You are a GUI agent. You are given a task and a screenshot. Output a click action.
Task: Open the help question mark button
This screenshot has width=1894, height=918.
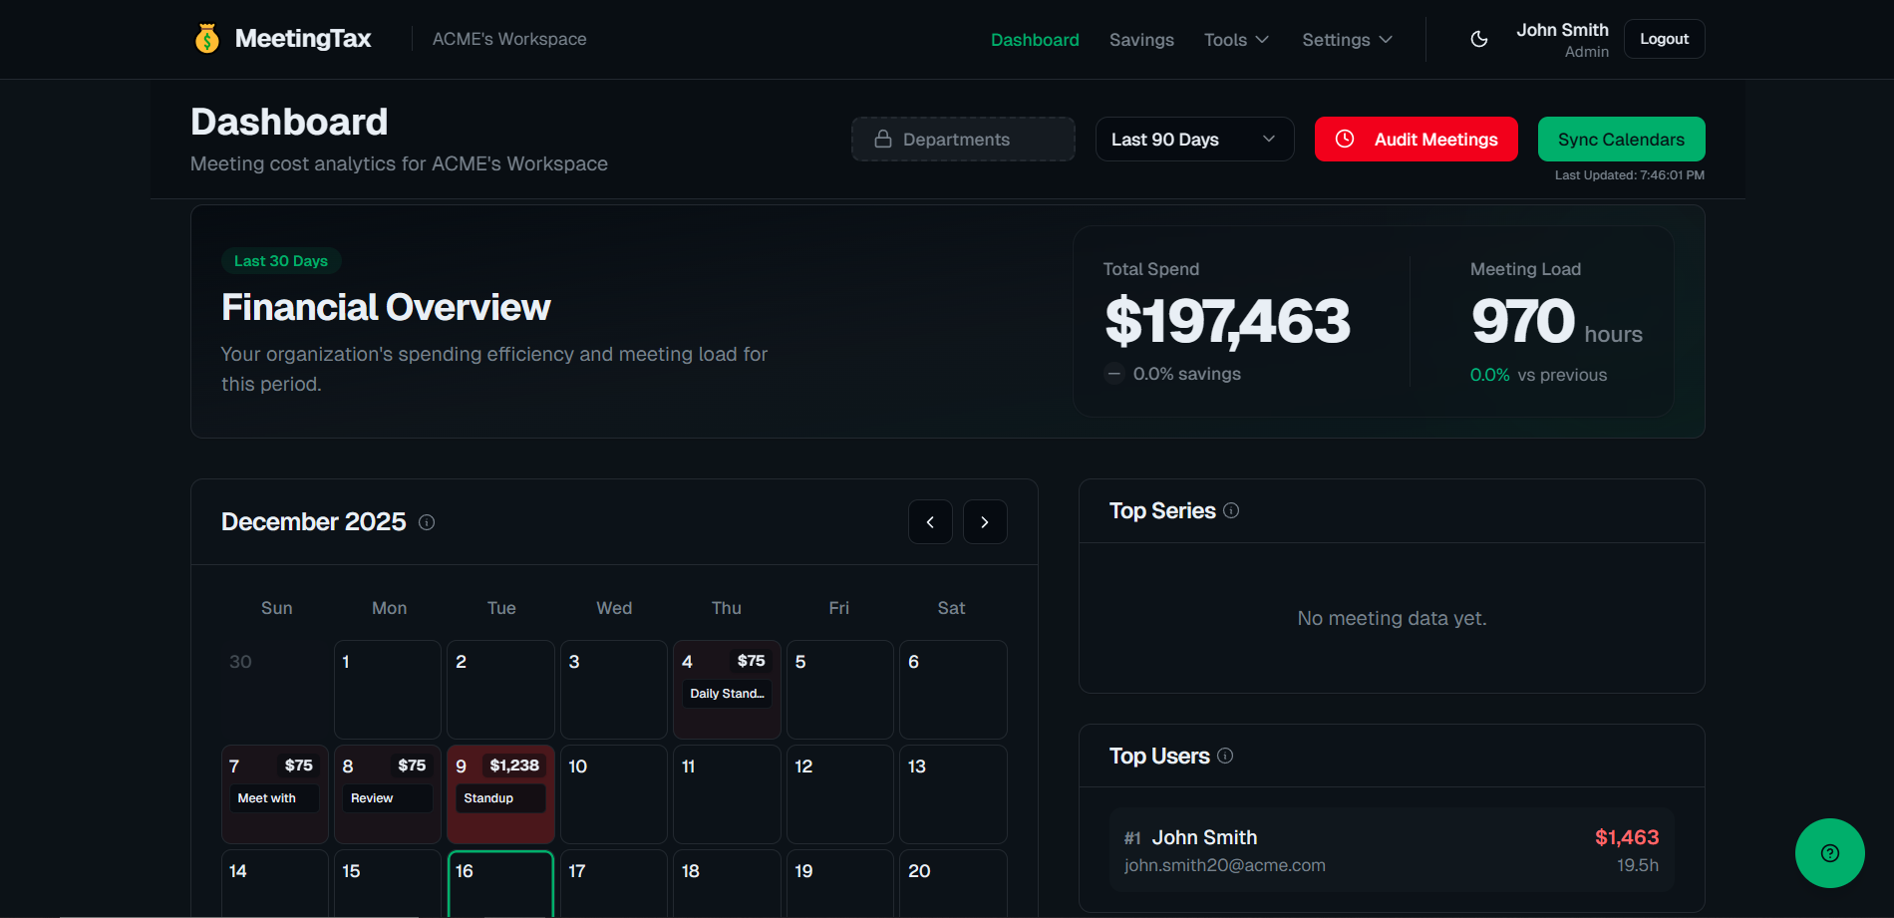coord(1829,853)
